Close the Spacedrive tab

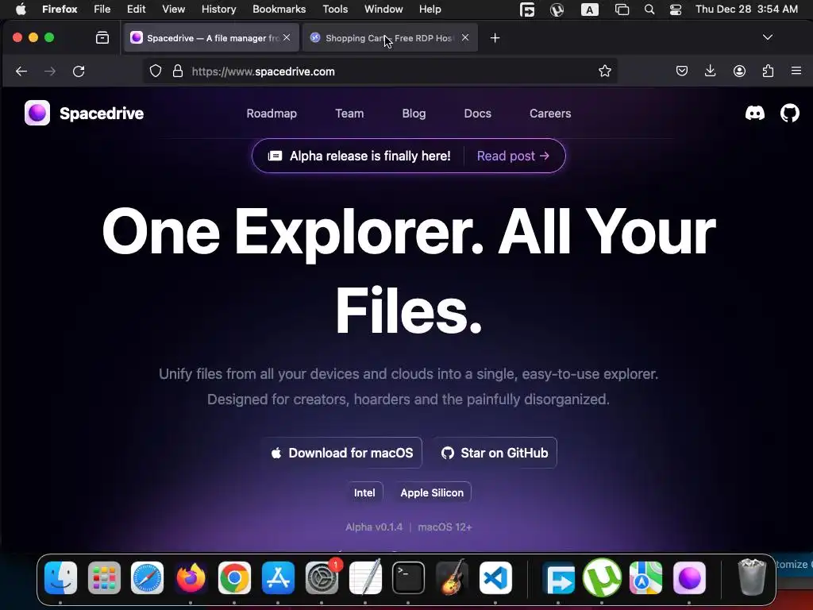pos(287,37)
